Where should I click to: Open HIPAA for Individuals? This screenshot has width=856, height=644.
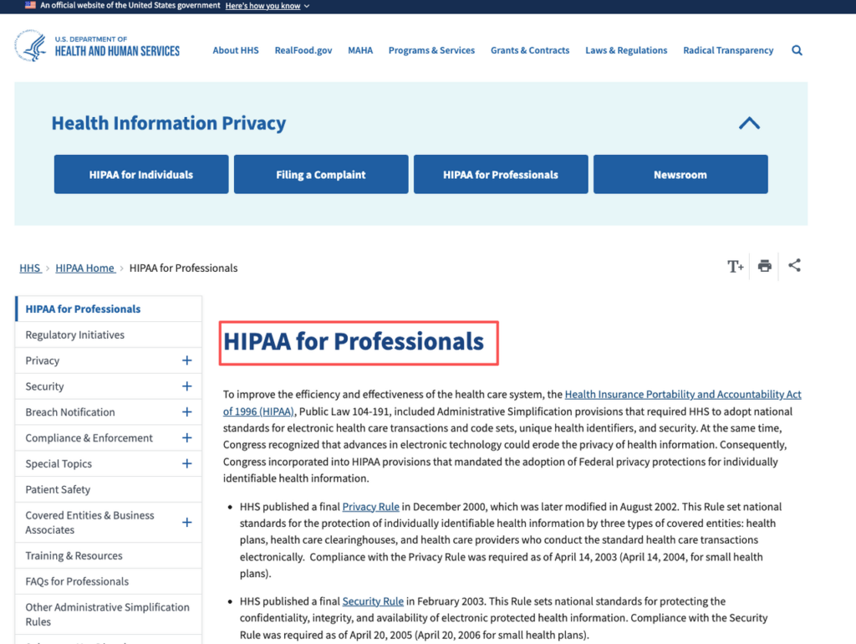[x=140, y=174]
